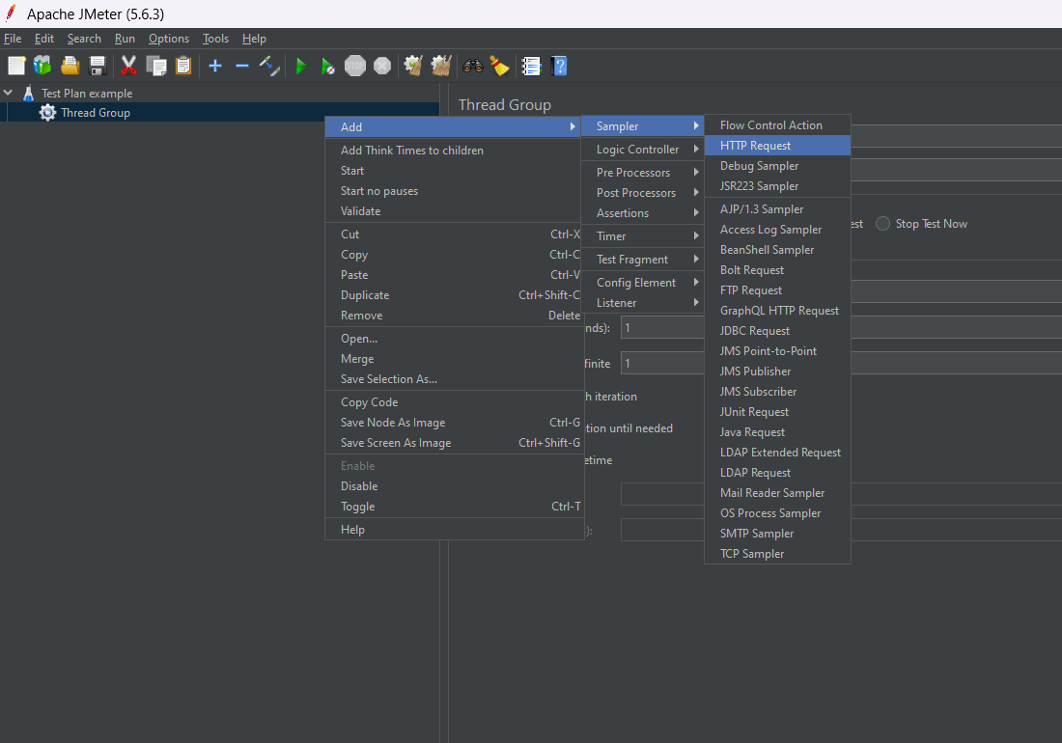Click the Cut scissors icon

128,66
